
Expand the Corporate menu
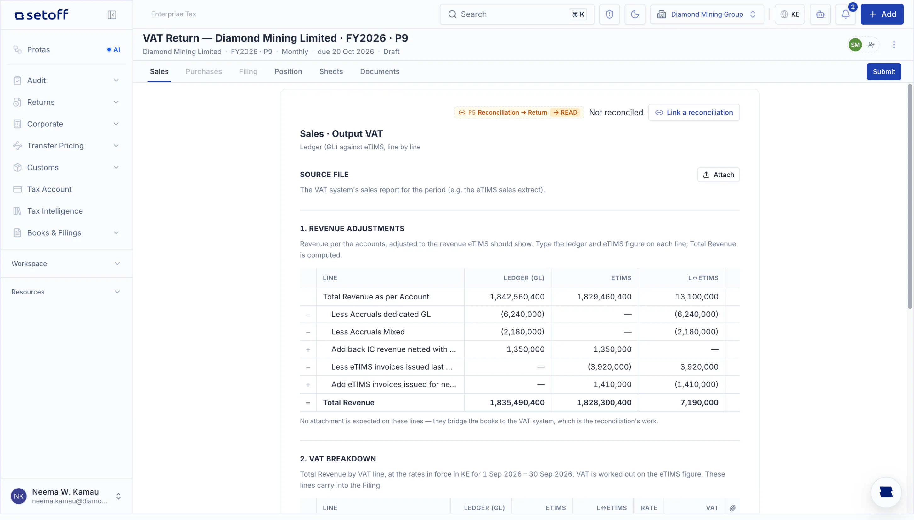66,124
